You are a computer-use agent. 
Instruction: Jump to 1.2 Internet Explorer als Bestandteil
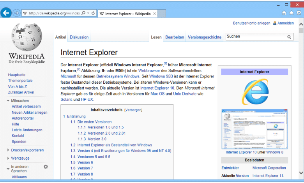click(111, 145)
